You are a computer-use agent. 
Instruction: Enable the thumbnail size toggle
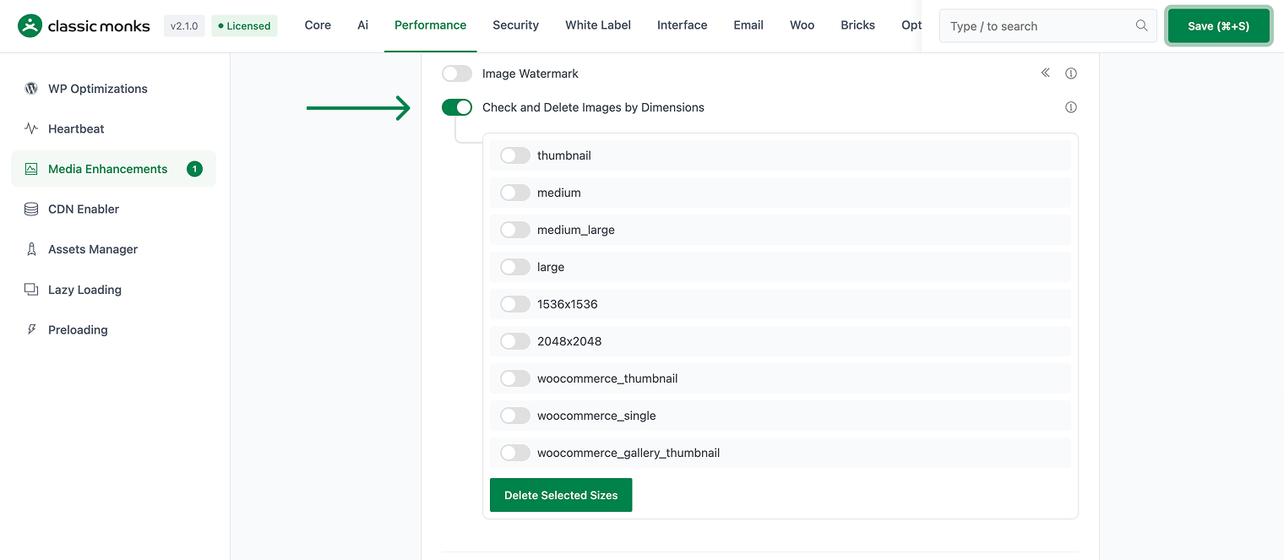point(515,155)
